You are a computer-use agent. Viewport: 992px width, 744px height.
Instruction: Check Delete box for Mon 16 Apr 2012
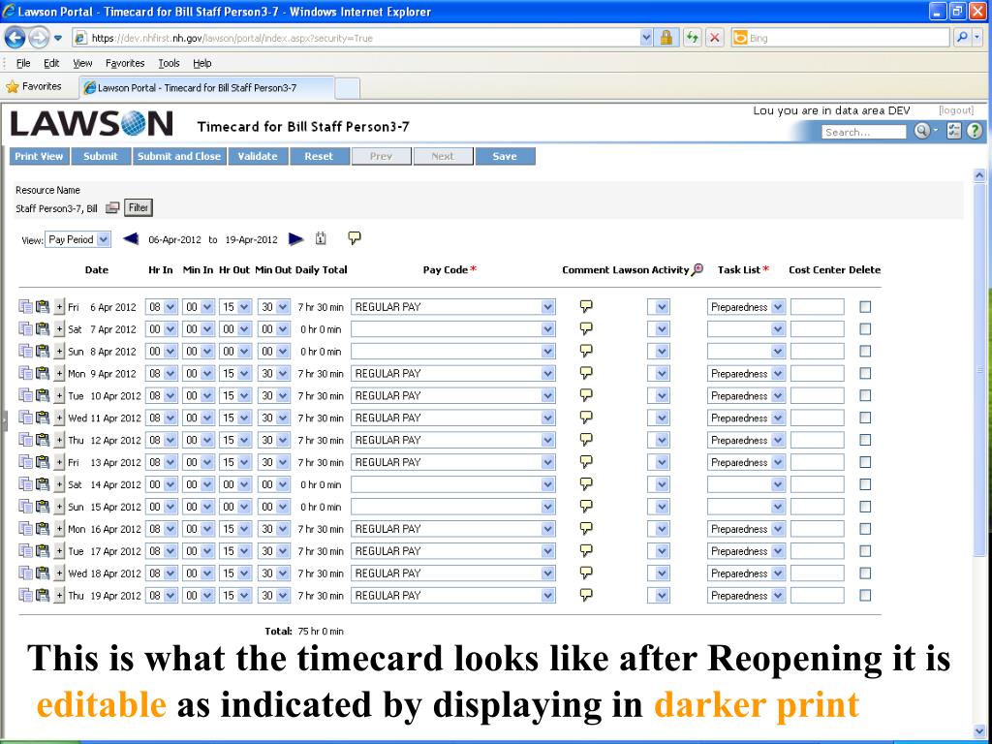click(x=865, y=529)
